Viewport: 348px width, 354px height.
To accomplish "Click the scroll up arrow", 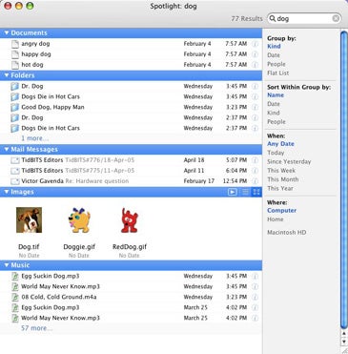I will tap(343, 334).
